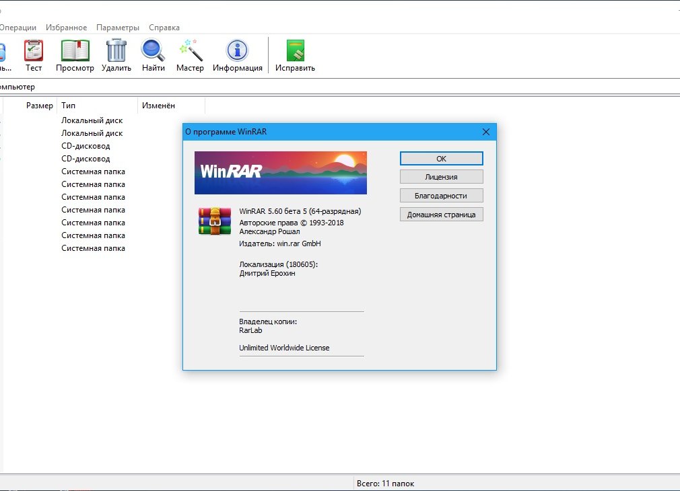Click the Лицензия button

(441, 177)
